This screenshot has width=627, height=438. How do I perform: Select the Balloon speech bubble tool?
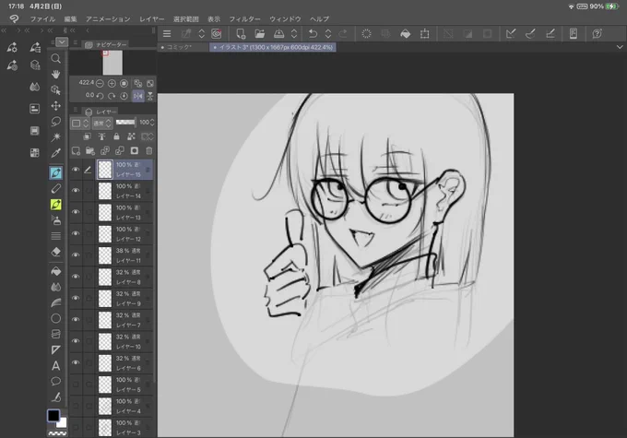point(56,381)
